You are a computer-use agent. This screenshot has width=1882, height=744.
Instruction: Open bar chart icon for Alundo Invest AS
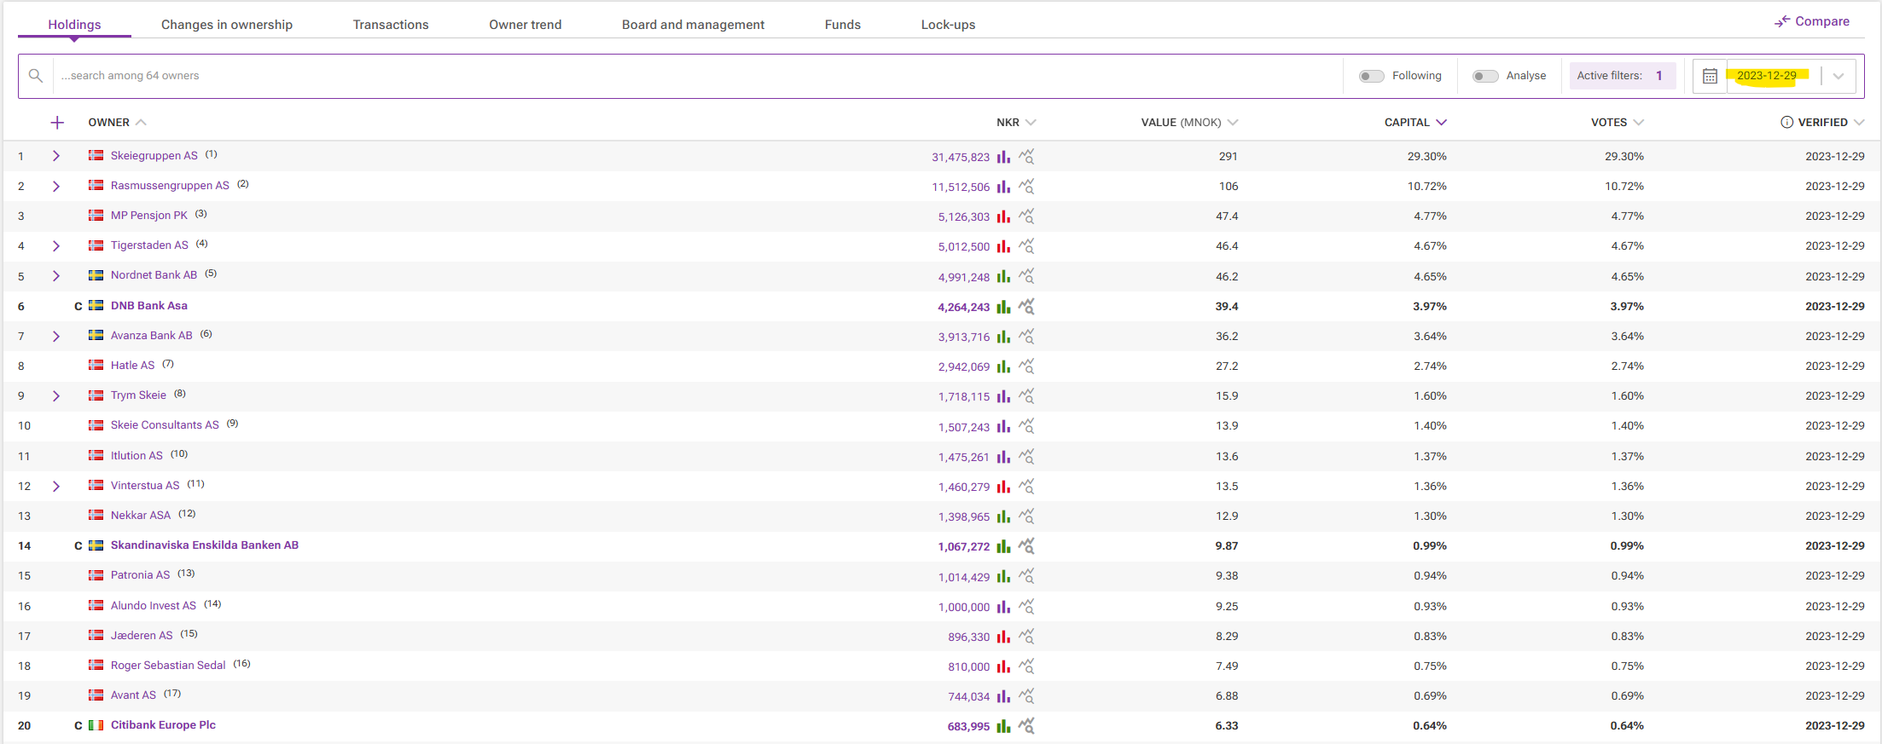tap(1003, 607)
